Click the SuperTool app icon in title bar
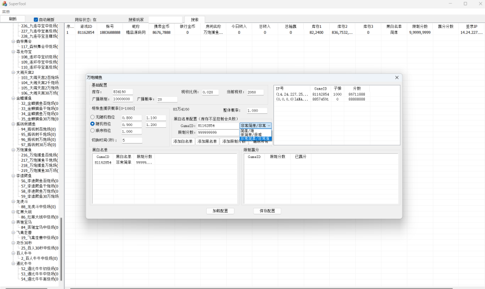This screenshot has width=485, height=289. coord(4,4)
